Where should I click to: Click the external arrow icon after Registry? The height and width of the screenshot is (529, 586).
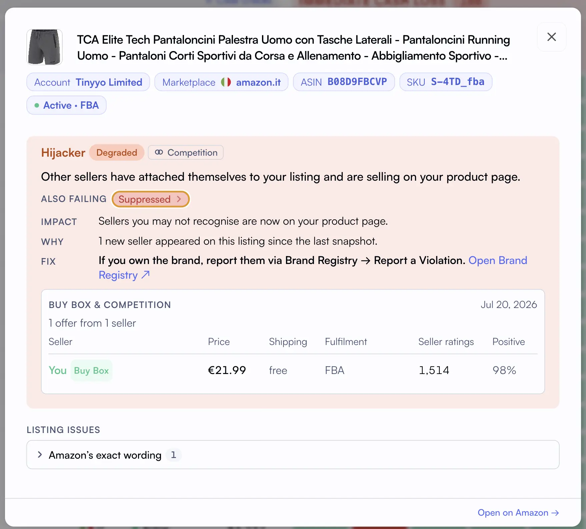click(145, 275)
